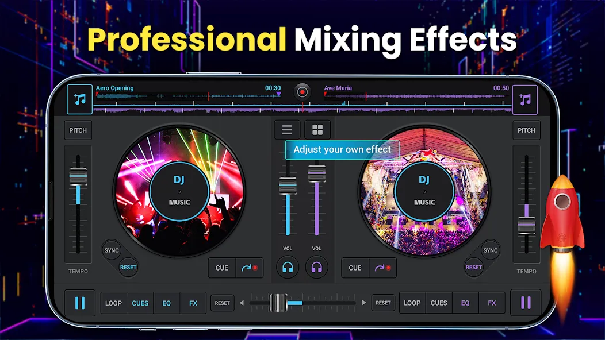
Task: Click left deck return-to-cue arrow icon
Action: click(x=250, y=268)
